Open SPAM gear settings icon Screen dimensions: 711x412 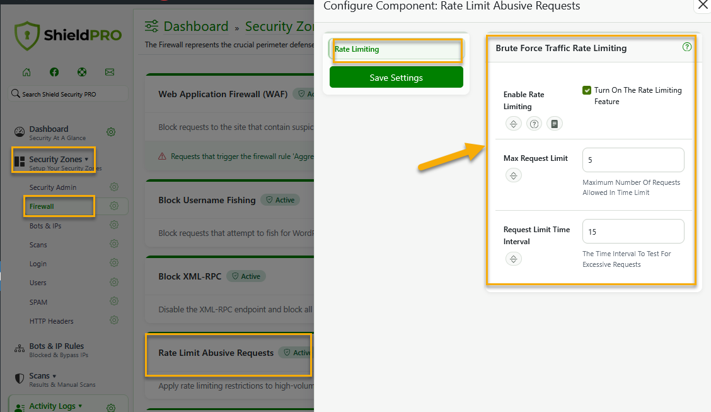point(114,302)
